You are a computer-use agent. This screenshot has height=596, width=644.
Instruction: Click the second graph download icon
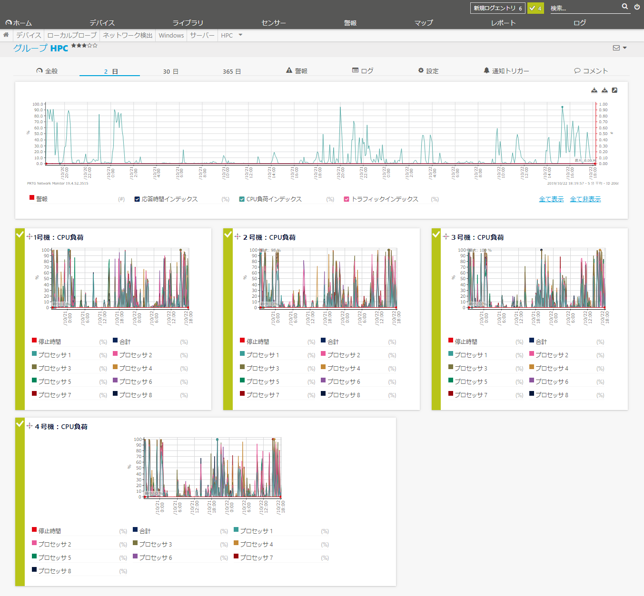[604, 90]
